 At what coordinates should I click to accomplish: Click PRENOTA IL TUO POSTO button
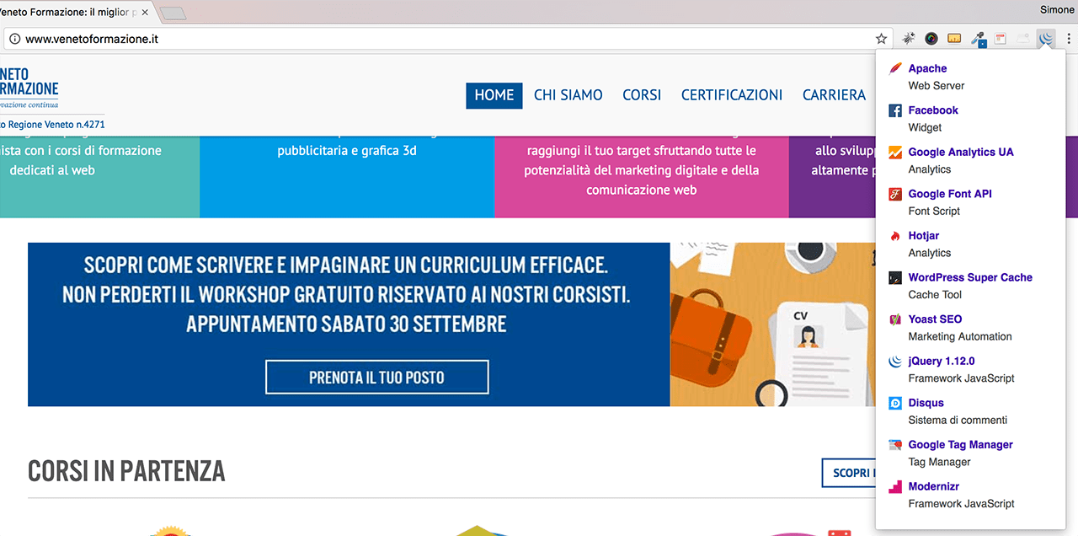click(376, 378)
